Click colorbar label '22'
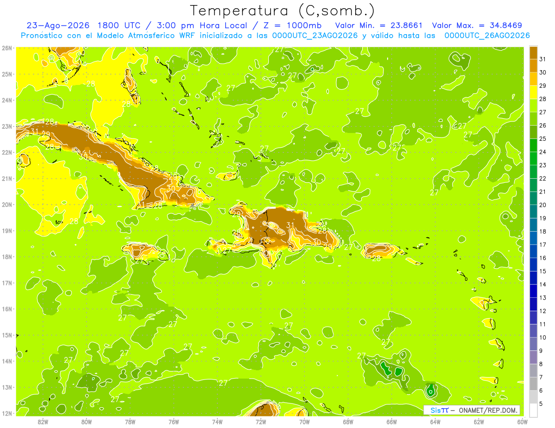 click(x=543, y=178)
